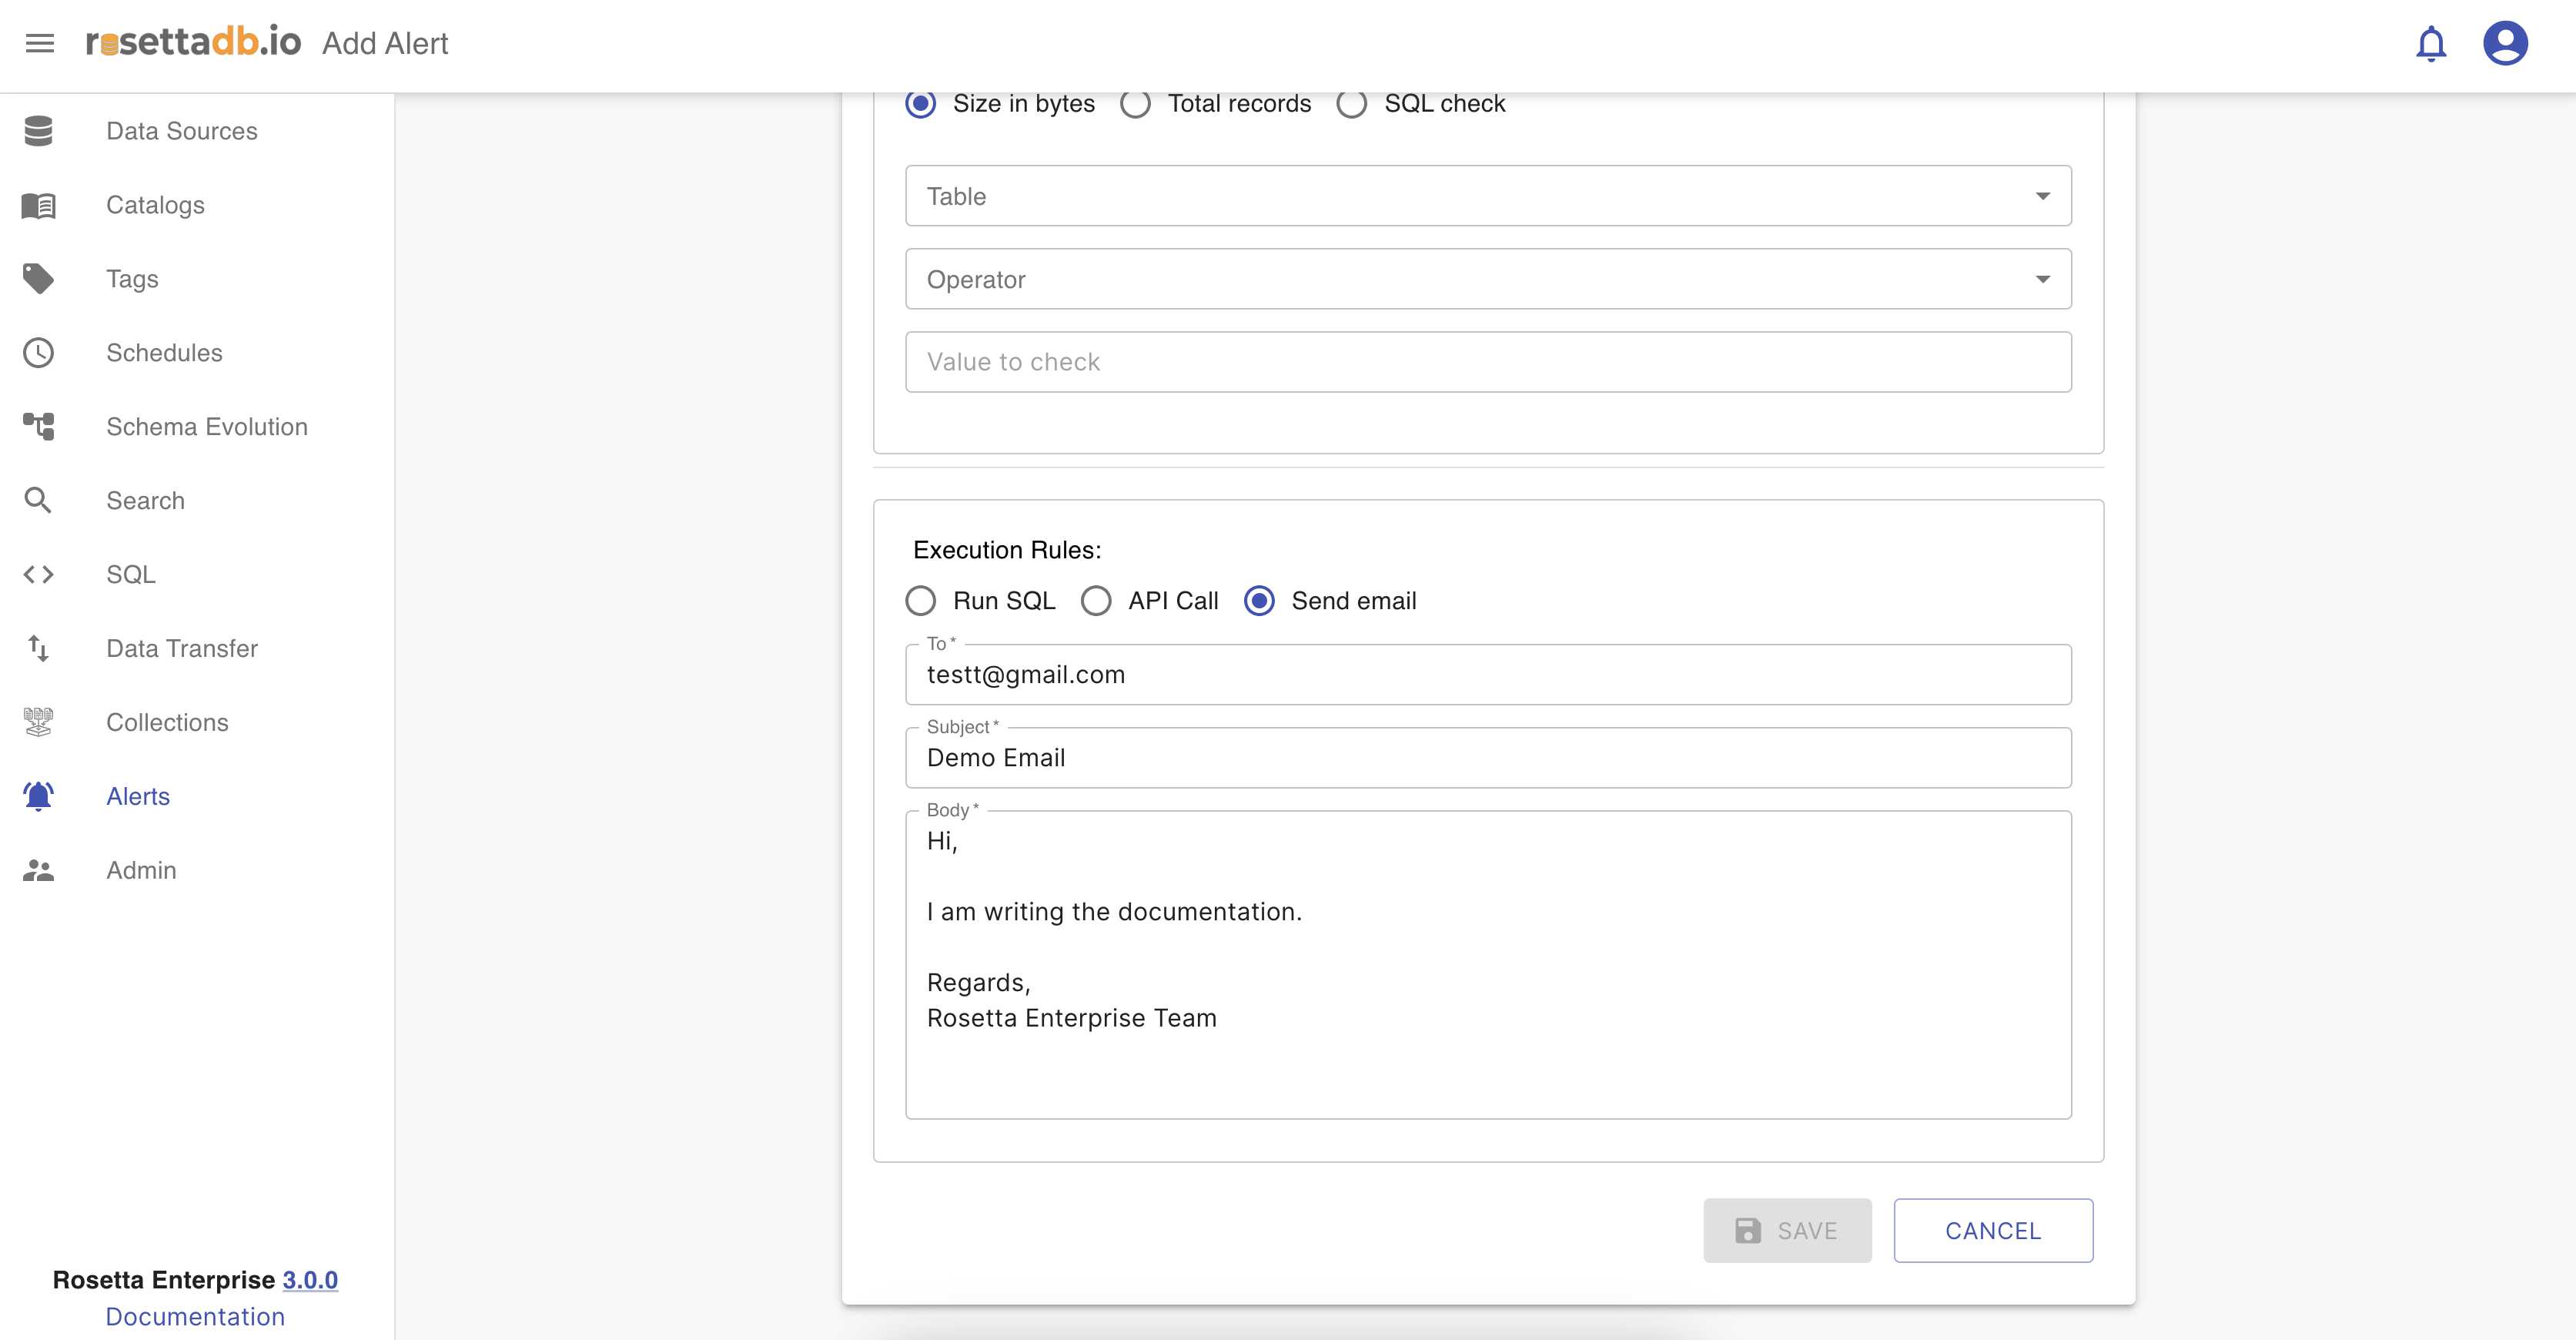
Task: Open the Admin sidebar item
Action: pos(141,870)
